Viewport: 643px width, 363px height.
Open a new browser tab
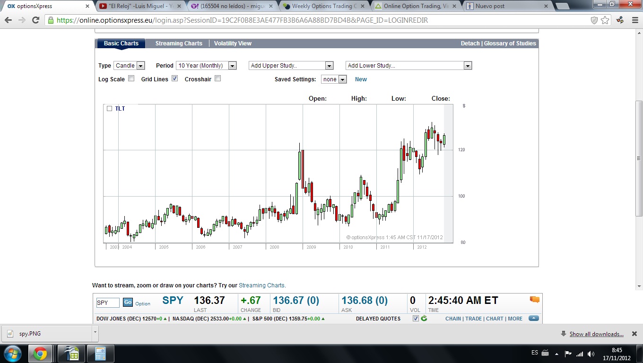pos(562,6)
